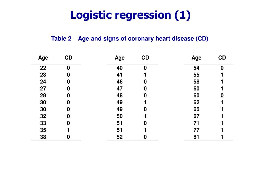Select the age value 54
The image size is (261, 181).
click(196, 68)
